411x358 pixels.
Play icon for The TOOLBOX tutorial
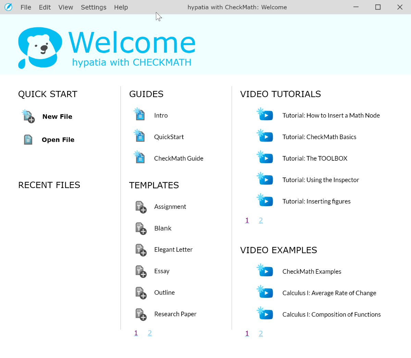[x=265, y=158]
